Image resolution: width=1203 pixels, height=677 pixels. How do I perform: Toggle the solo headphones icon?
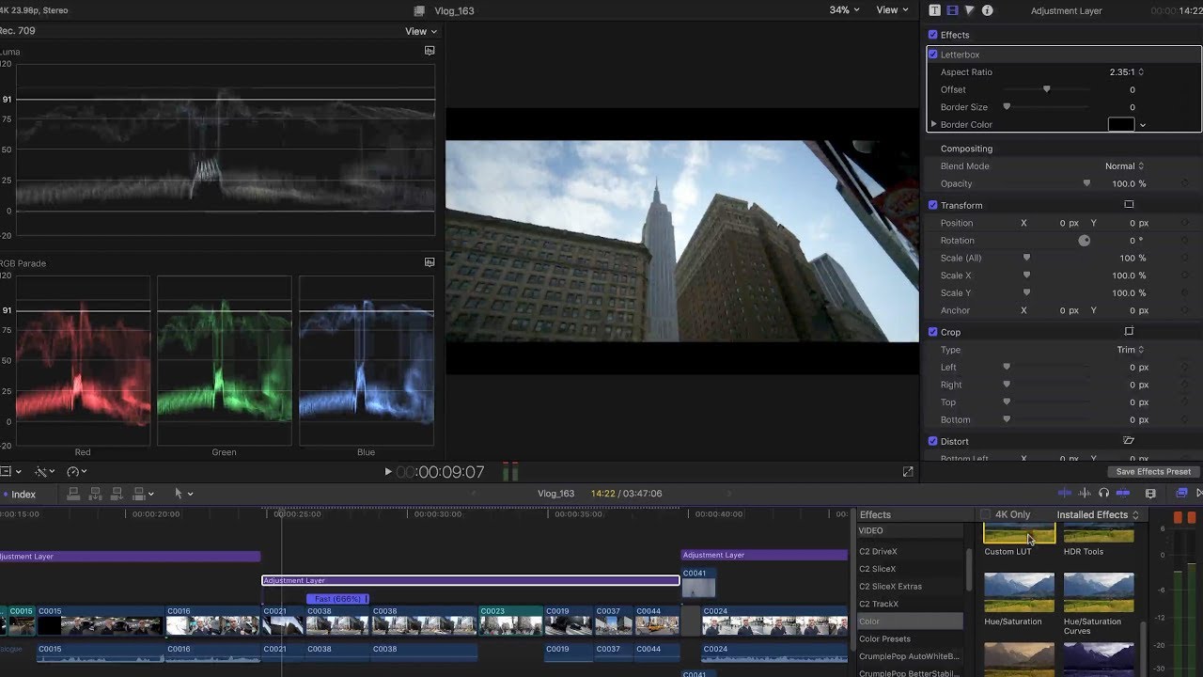point(1103,493)
